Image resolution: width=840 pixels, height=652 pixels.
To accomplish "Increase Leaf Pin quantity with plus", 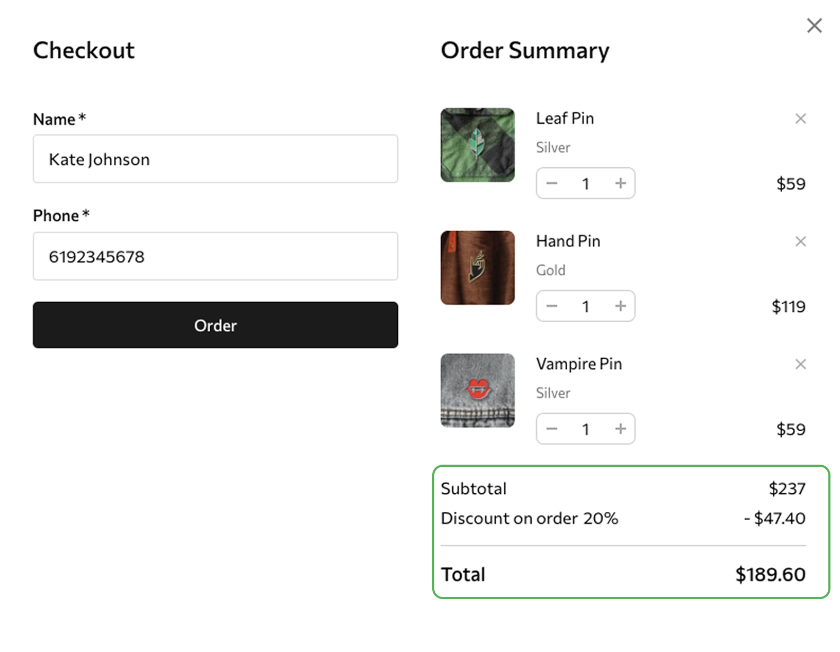I will point(620,184).
